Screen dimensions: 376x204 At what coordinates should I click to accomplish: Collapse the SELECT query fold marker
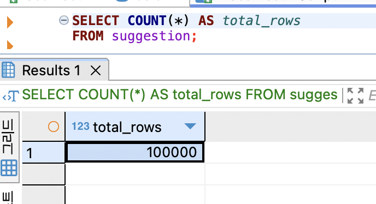[64, 20]
